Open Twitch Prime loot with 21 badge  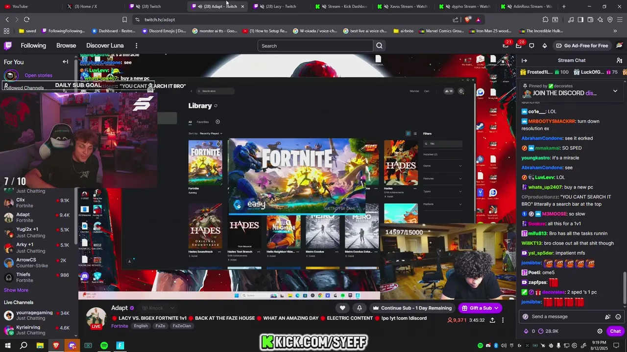pos(506,45)
